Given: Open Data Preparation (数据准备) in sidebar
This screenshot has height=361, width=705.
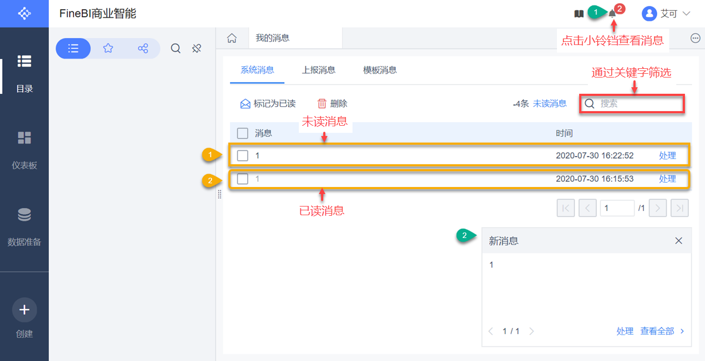Looking at the screenshot, I should click(x=24, y=226).
